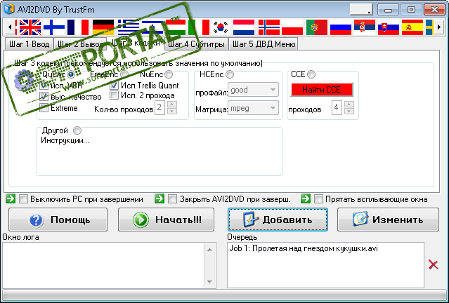Select the Russian flag language
This screenshot has width=449, height=303.
pos(341,27)
